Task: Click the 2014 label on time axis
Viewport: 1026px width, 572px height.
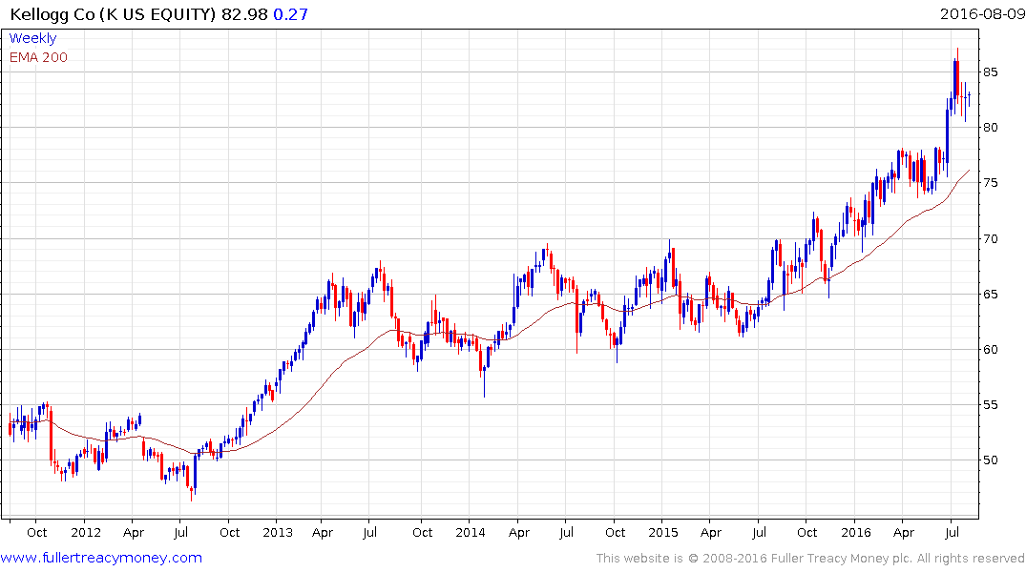Action: coord(470,532)
